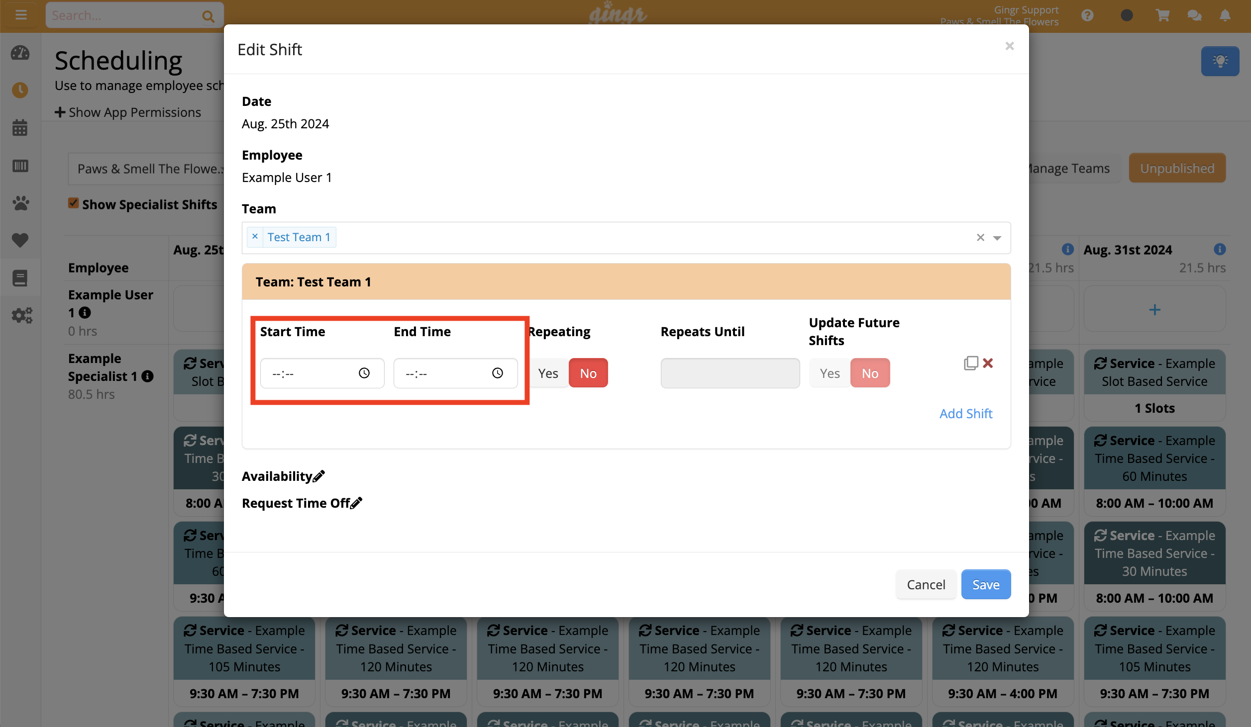The width and height of the screenshot is (1251, 727).
Task: Click info icon next to Aug. 31st 2024
Action: (x=1220, y=249)
